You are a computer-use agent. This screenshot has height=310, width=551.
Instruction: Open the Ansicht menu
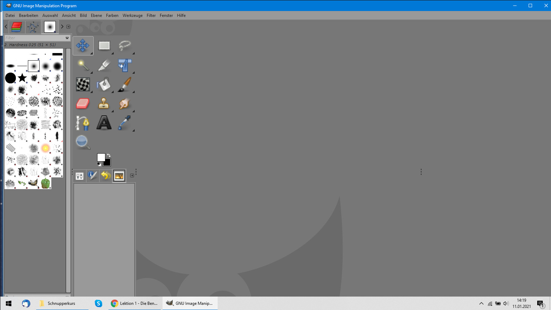[x=69, y=15]
